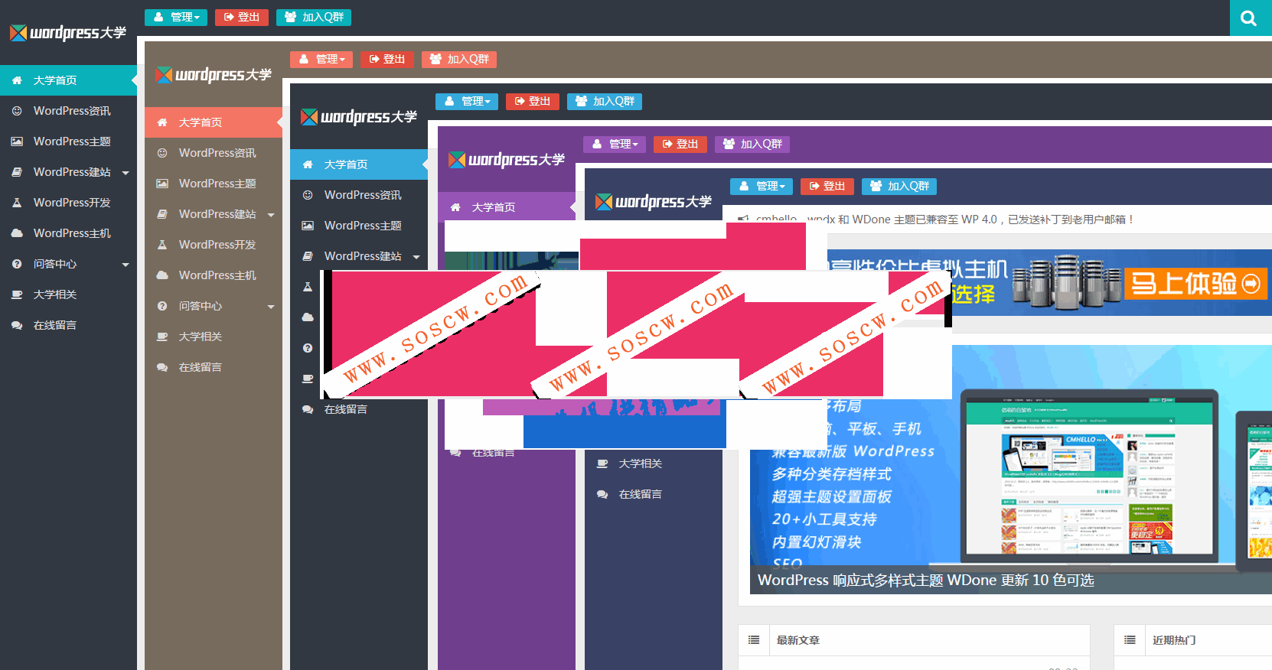Click the question mark icon in the black-and-blue sidebar
Image resolution: width=1272 pixels, height=670 pixels.
308,348
